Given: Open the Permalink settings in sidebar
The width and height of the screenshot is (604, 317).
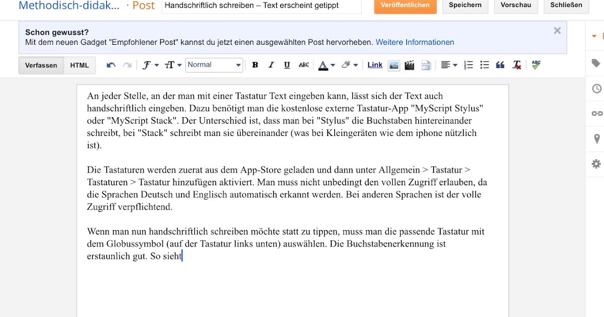Looking at the screenshot, I should pyautogui.click(x=596, y=114).
